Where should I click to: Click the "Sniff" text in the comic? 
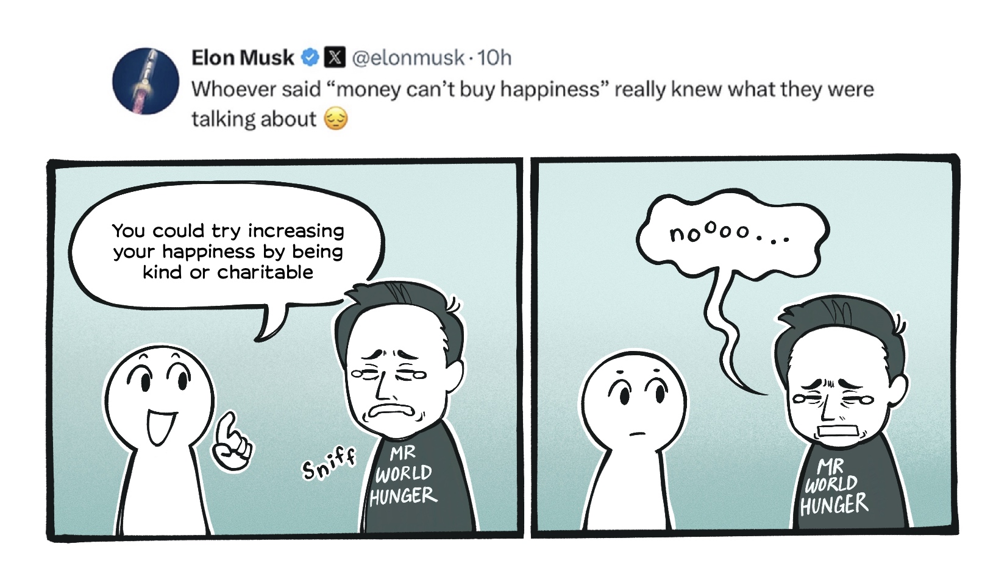click(328, 464)
